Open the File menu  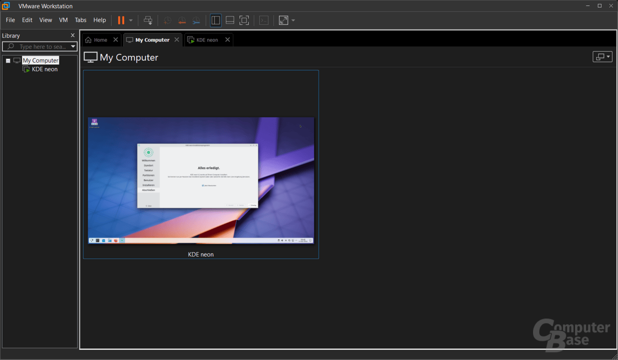(x=10, y=20)
